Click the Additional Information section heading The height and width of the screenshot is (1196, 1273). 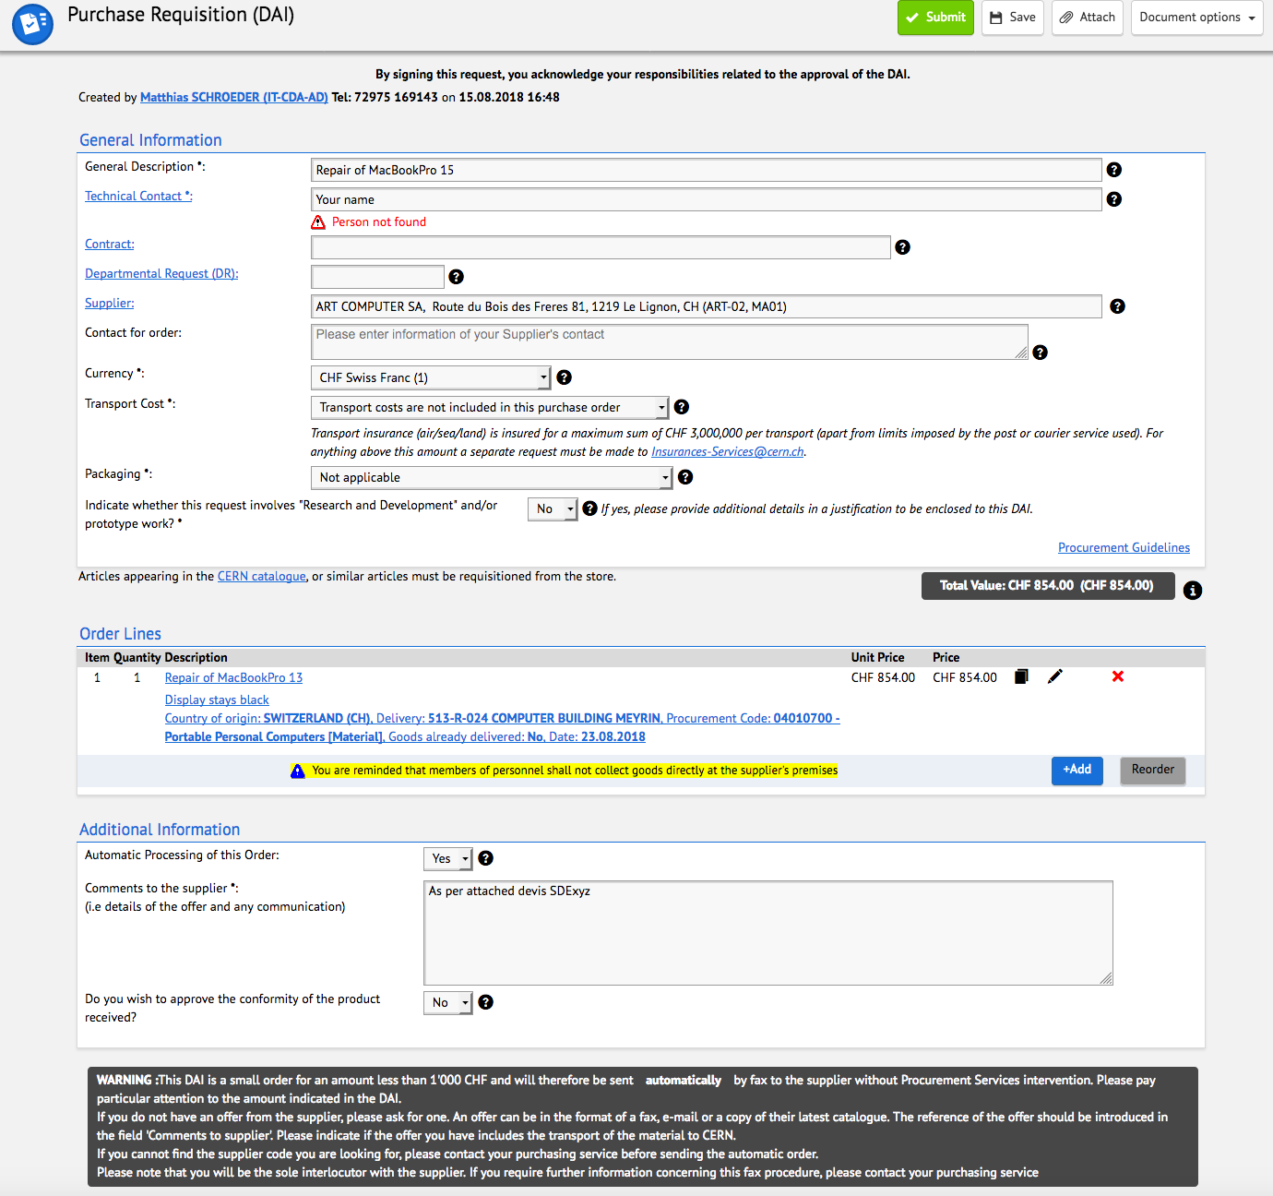tap(160, 830)
